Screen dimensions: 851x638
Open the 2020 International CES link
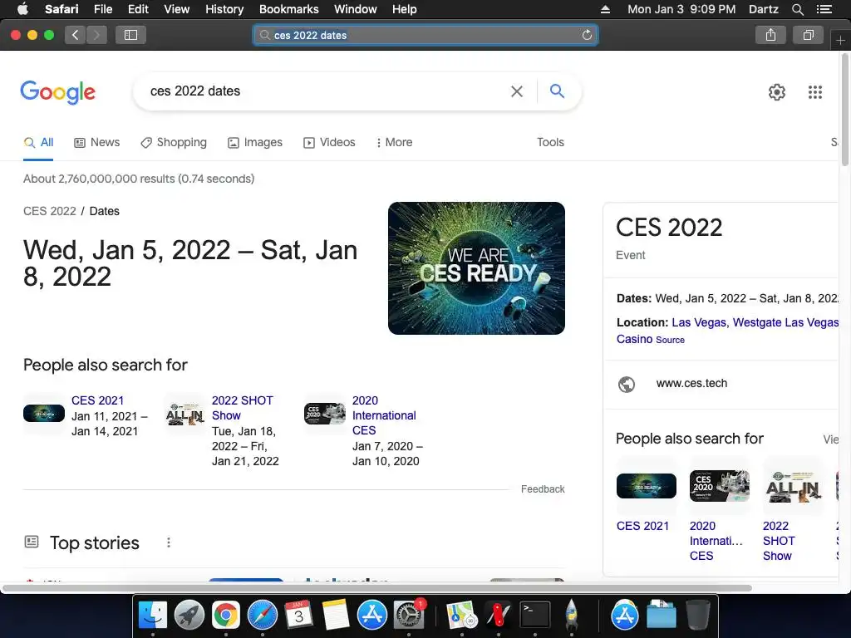pos(384,415)
